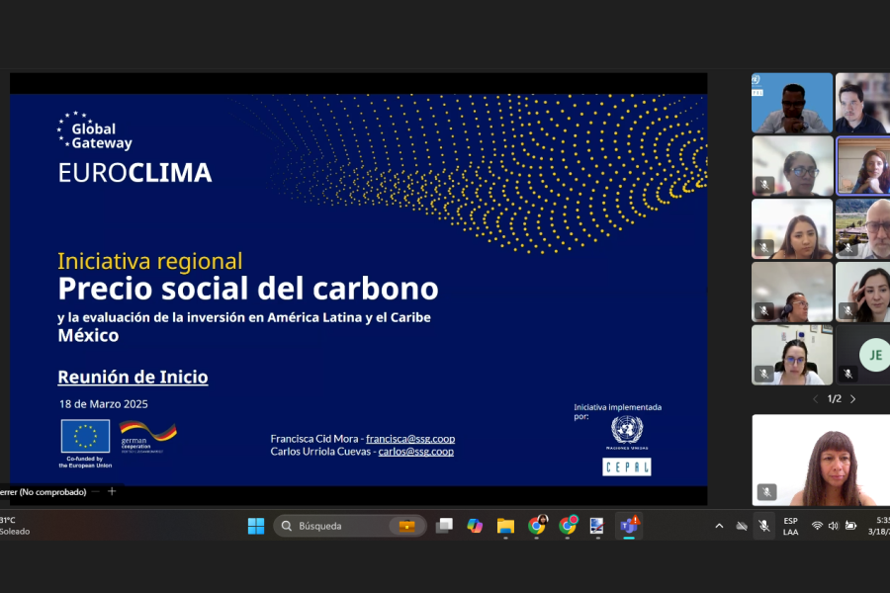Click the CEPAL logo on the slide
Screen dimensions: 890x593
click(627, 467)
